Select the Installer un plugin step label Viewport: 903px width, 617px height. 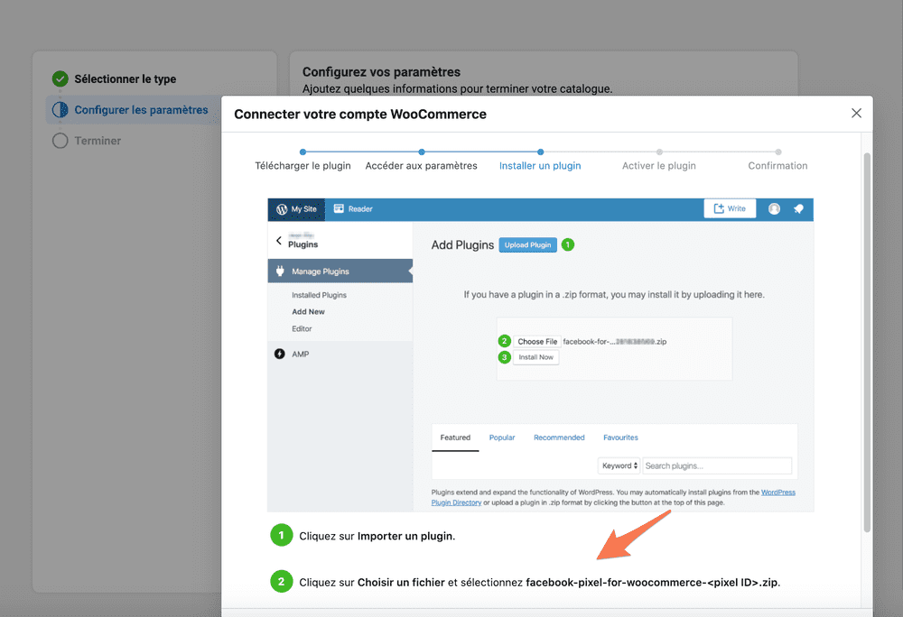[x=540, y=166]
